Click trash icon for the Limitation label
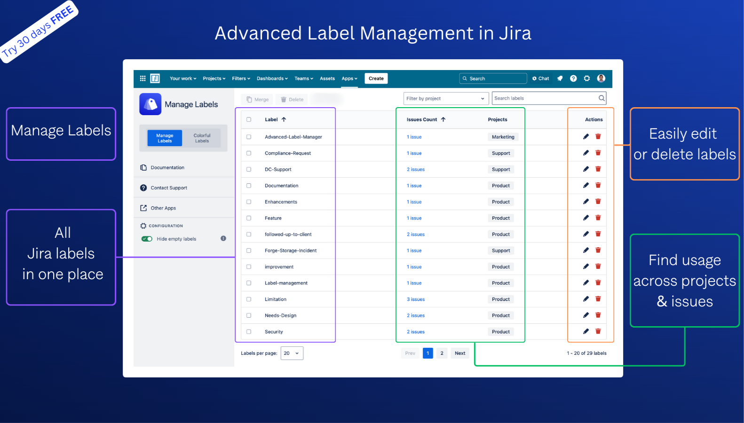Screen dimensions: 744x423 click(598, 299)
